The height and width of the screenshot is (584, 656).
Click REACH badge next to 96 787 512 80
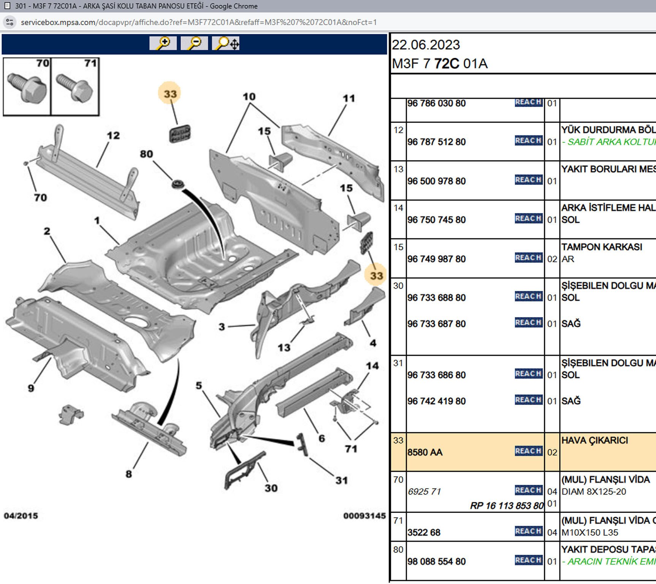528,141
